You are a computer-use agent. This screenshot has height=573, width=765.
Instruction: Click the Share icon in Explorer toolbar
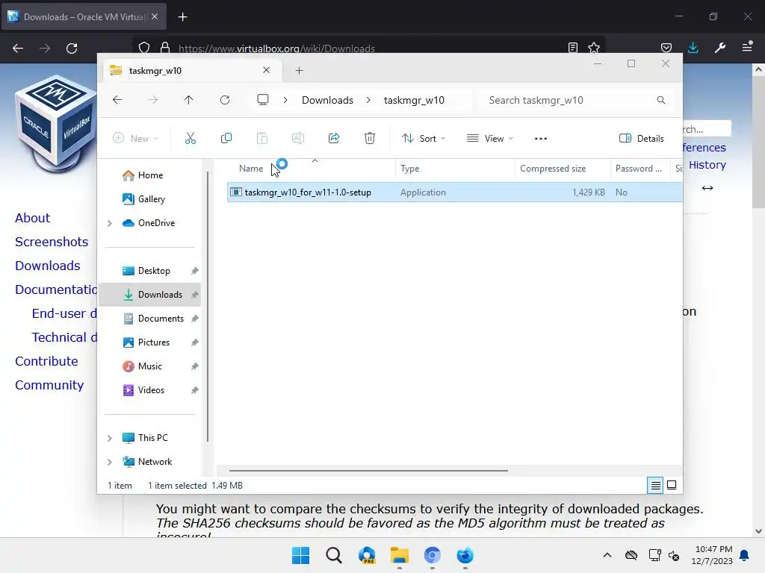tap(334, 138)
